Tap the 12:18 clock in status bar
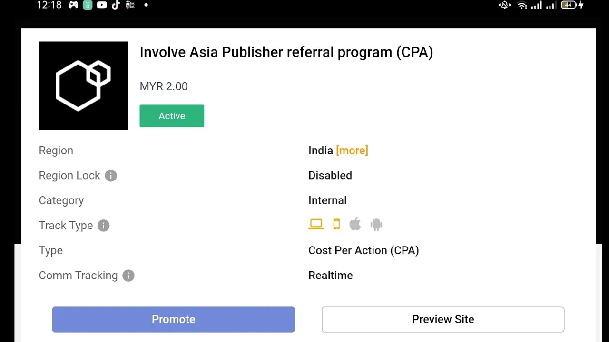Image resolution: width=609 pixels, height=342 pixels. [x=49, y=5]
